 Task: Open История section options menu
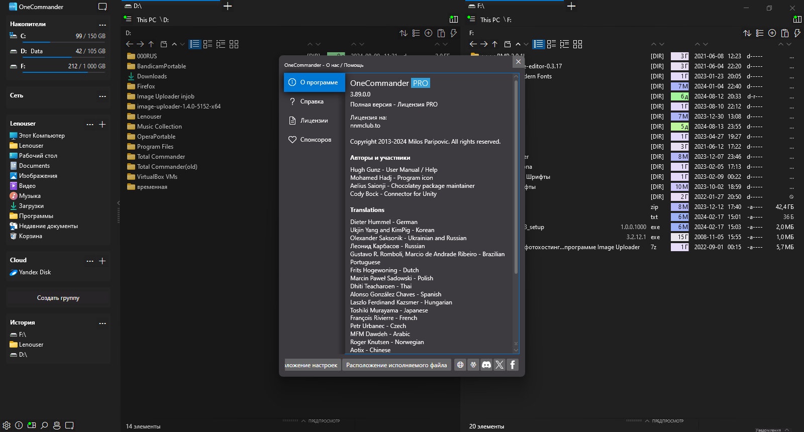point(103,323)
